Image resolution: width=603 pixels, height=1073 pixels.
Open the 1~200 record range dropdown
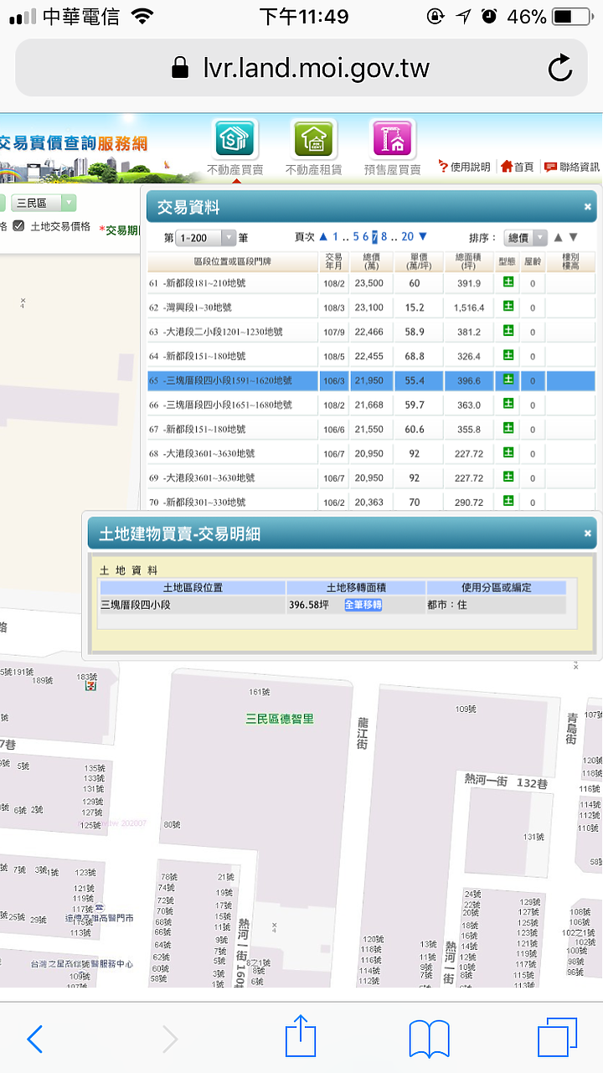(206, 238)
